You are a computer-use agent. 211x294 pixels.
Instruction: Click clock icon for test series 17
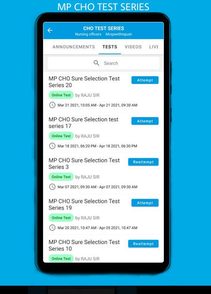coord(52,146)
